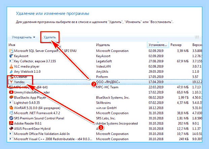This screenshot has height=149, width=209.
Task: Open the Упорядочить dropdown menu
Action: coord(24,37)
